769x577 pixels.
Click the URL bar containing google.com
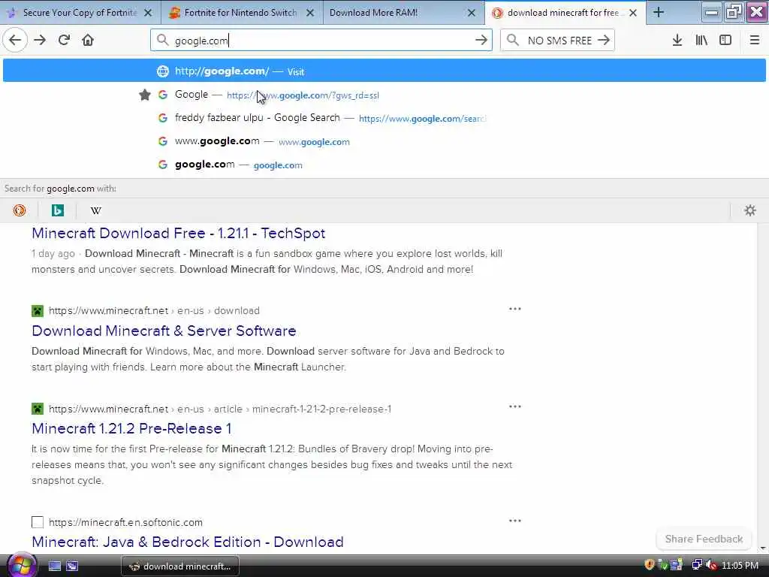coord(321,41)
